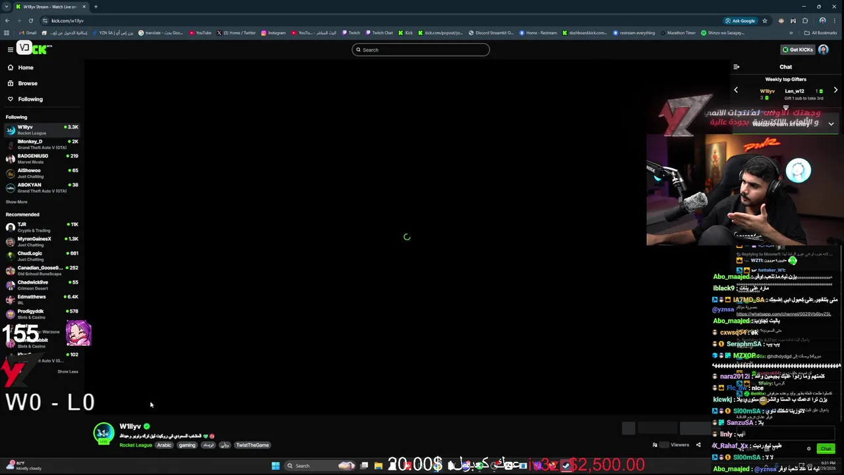The height and width of the screenshot is (475, 844).
Task: Collapse recommended list with Show Less
Action: 67,371
